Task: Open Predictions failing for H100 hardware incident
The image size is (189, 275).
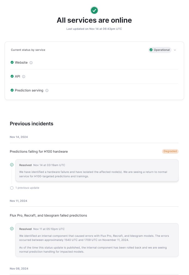Action: click(39, 152)
